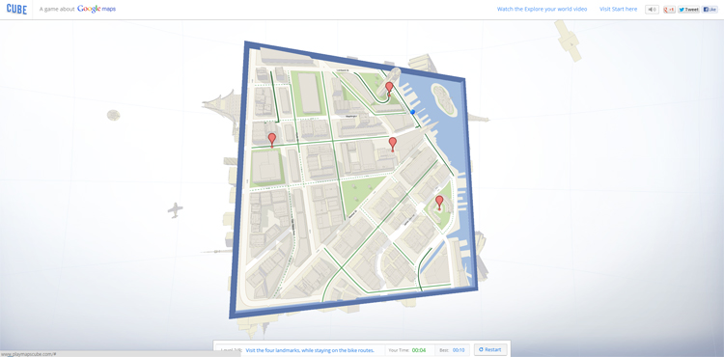Click the Facebook Like button

tap(710, 10)
